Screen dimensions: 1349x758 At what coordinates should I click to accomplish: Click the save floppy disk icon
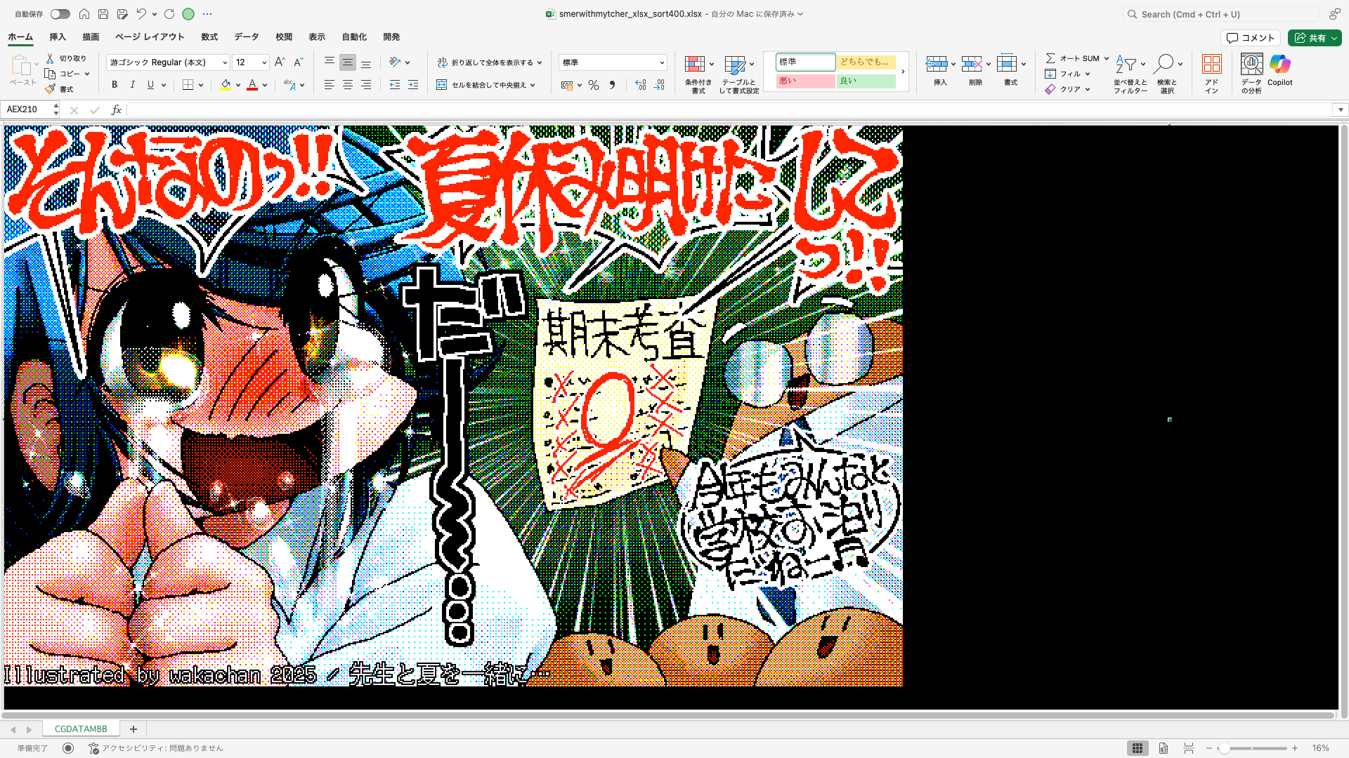click(103, 14)
